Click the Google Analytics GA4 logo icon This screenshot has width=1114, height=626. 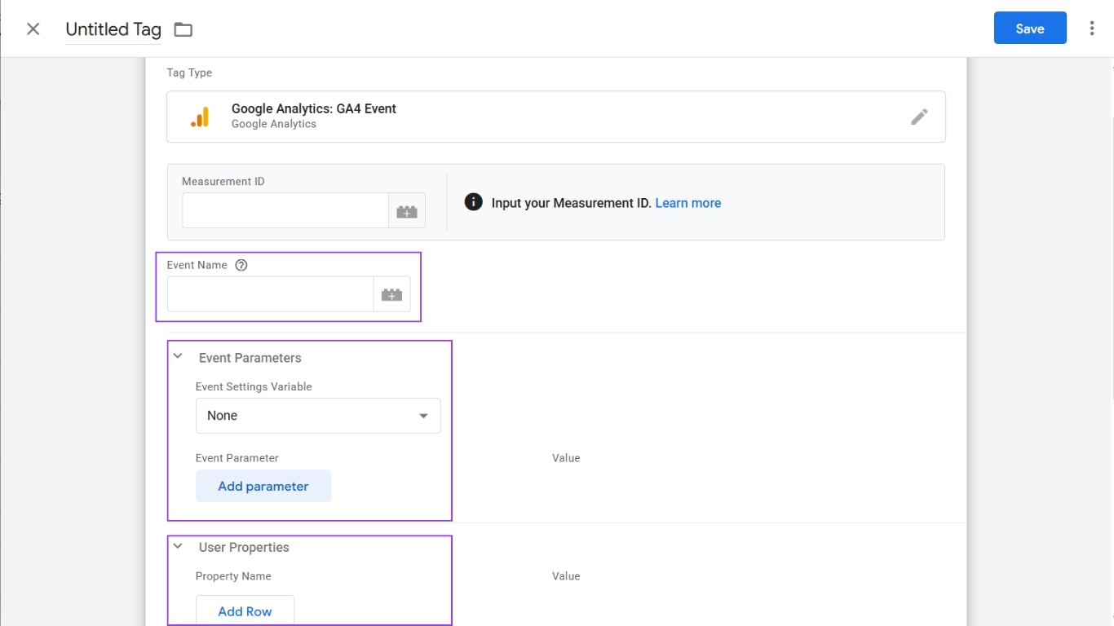click(x=200, y=117)
